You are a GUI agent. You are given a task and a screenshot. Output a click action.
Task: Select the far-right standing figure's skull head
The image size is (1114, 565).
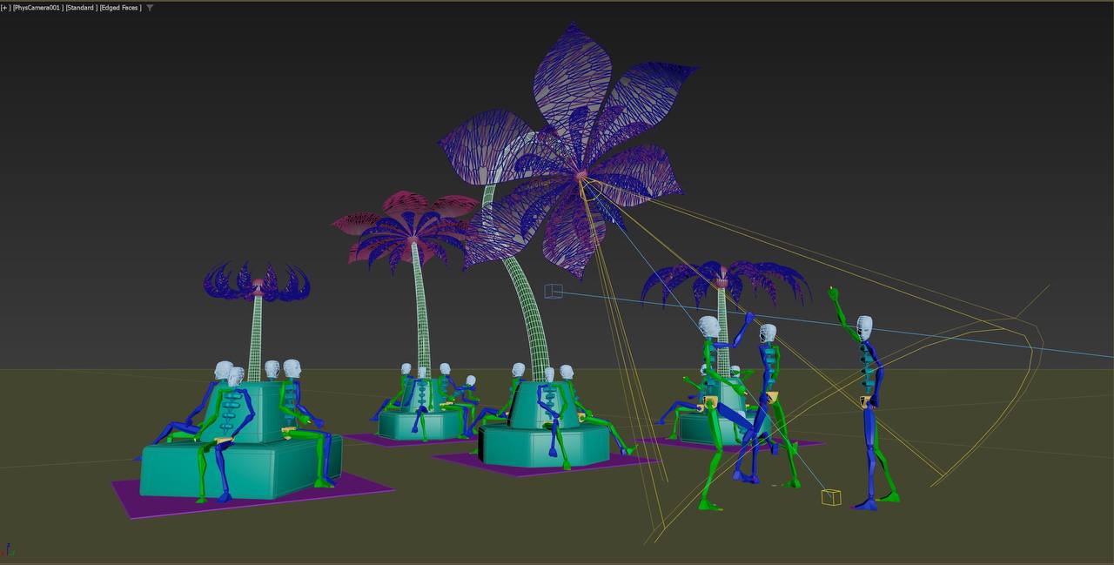(864, 328)
